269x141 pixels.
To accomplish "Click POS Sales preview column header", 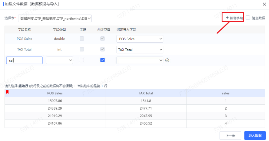I will coord(55,93).
